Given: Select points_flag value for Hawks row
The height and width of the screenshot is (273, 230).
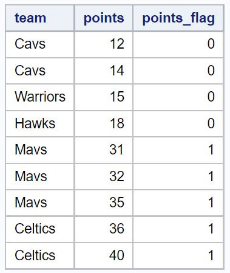Looking at the screenshot, I should (178, 123).
